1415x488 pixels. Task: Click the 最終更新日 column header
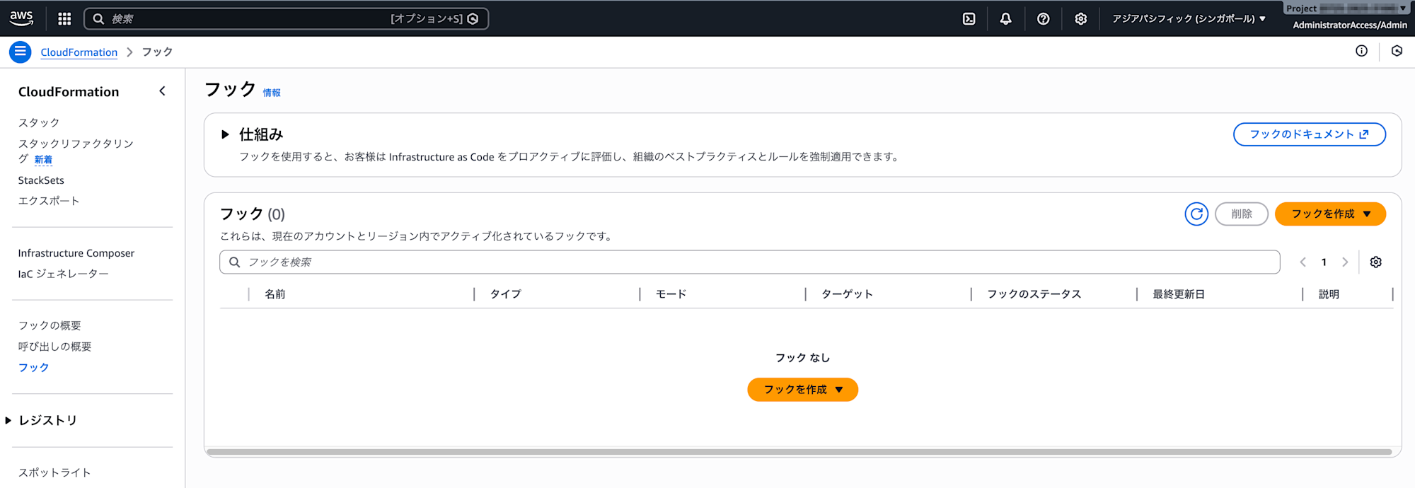coord(1179,294)
